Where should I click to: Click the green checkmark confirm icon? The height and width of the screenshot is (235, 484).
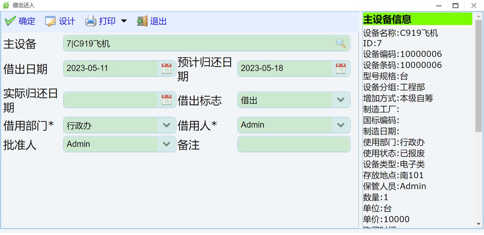pos(10,21)
